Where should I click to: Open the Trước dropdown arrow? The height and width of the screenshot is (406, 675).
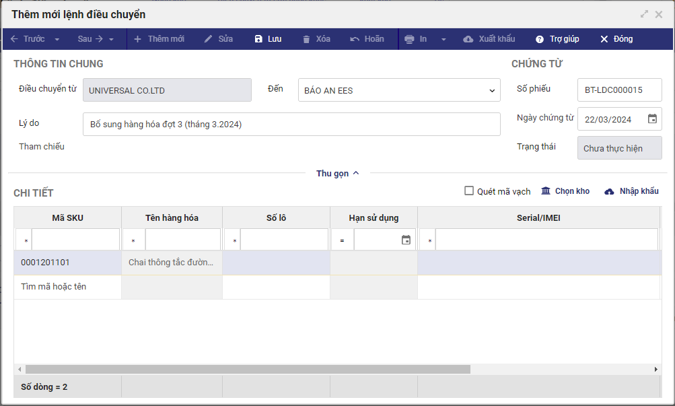(x=57, y=39)
